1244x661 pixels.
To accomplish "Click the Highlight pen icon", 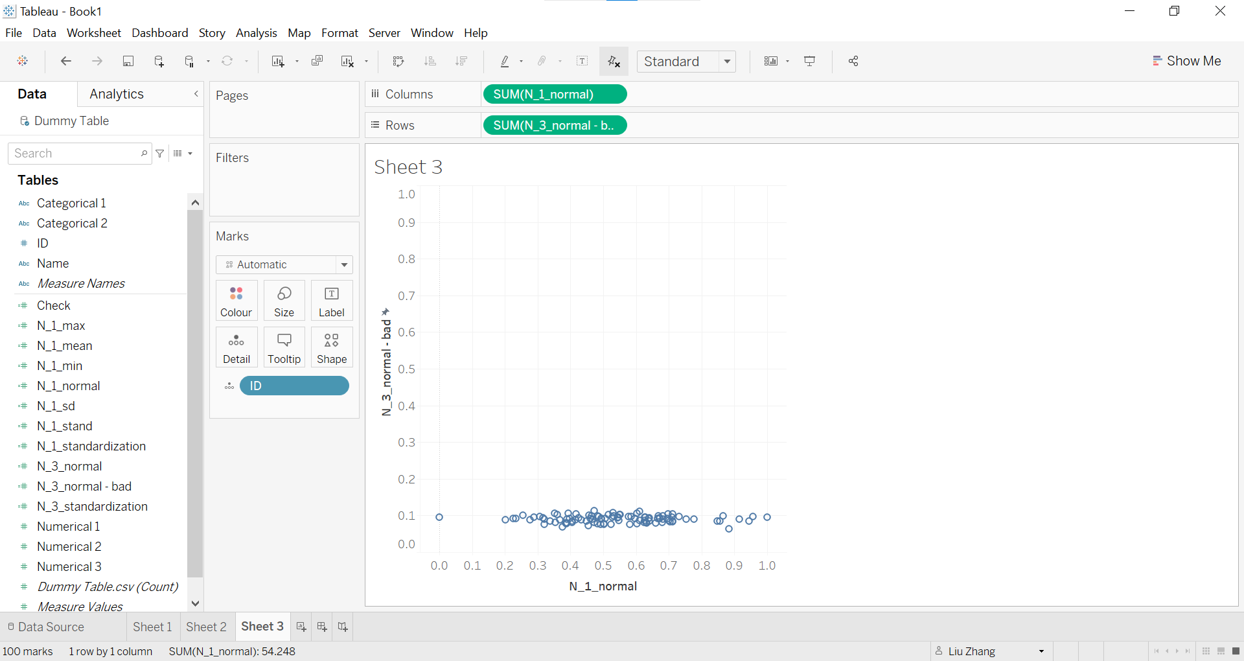I will click(x=505, y=61).
